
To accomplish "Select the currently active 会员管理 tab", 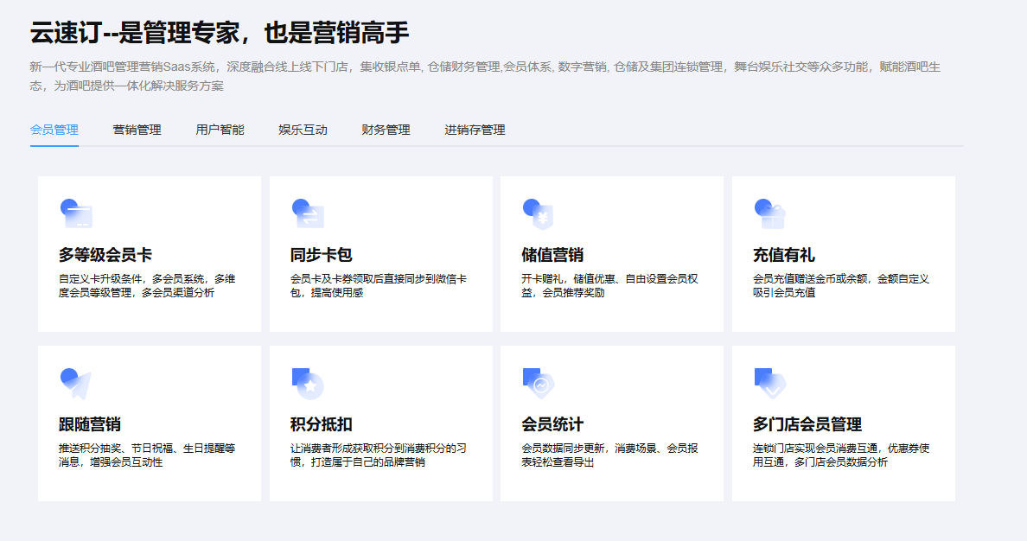I will pyautogui.click(x=54, y=130).
